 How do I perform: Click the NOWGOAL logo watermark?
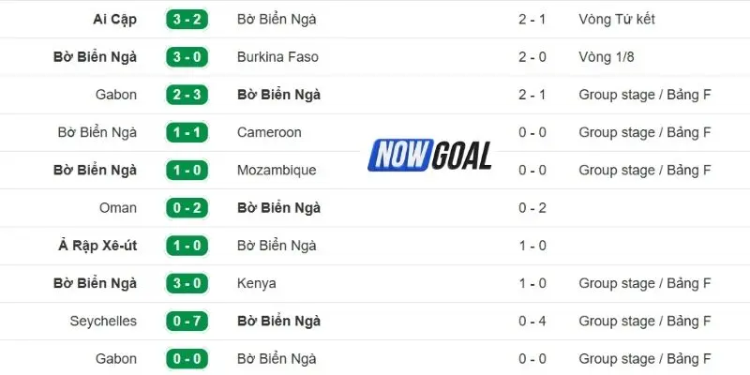(x=431, y=155)
